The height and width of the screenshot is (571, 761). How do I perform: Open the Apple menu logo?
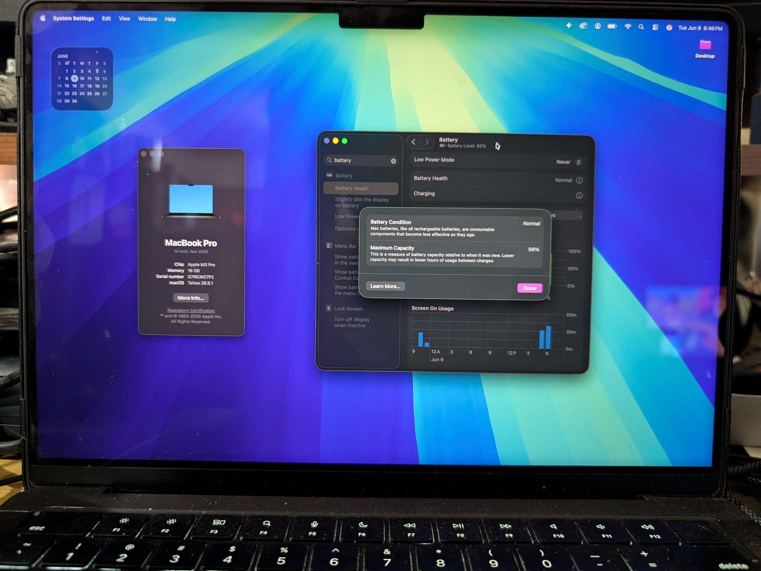click(x=43, y=18)
